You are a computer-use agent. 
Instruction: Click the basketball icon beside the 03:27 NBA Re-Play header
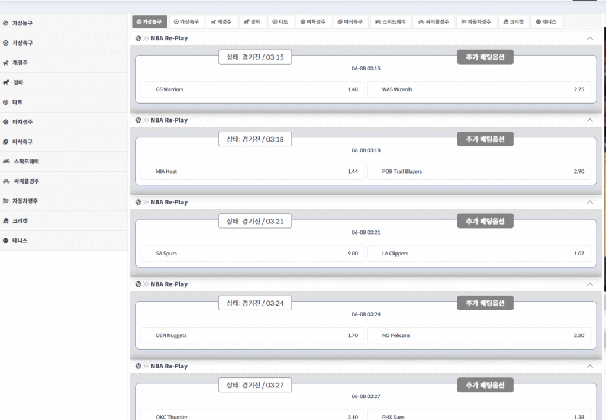pyautogui.click(x=138, y=366)
